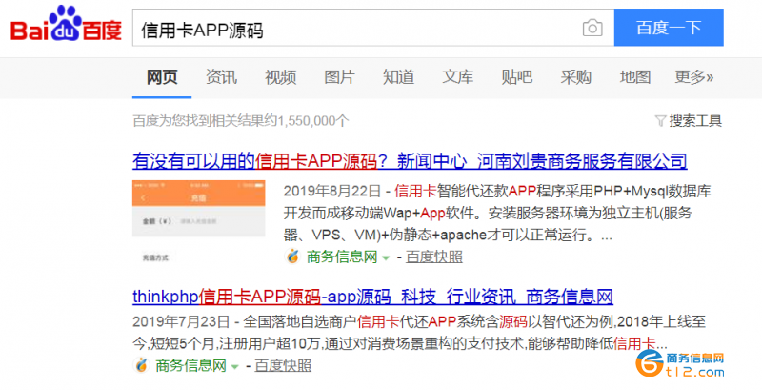Expand green arrow beside first 商务信息网
The width and height of the screenshot is (762, 390).
click(x=386, y=257)
